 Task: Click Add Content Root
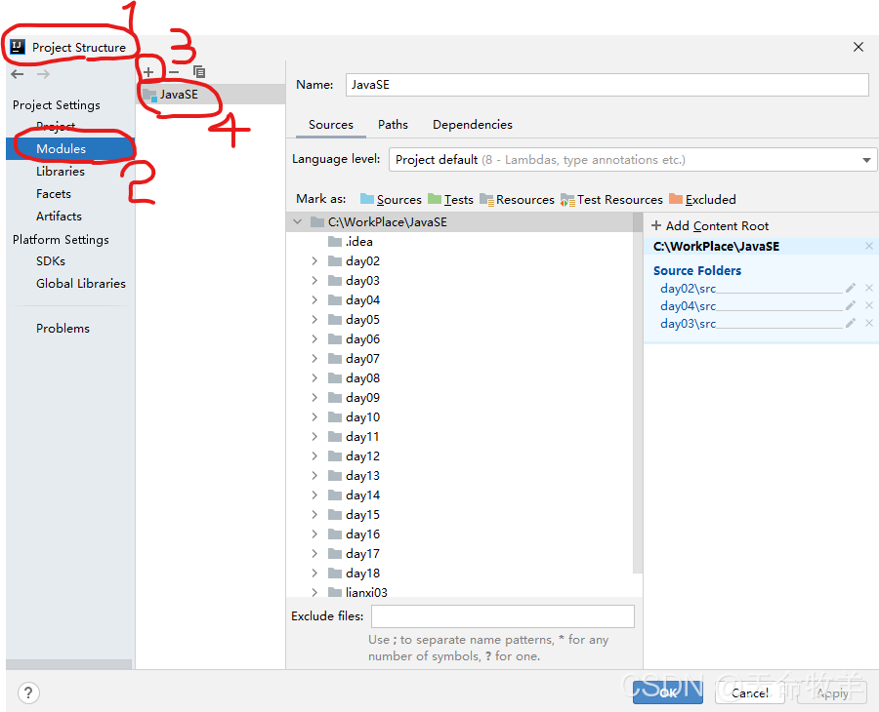[x=709, y=225]
